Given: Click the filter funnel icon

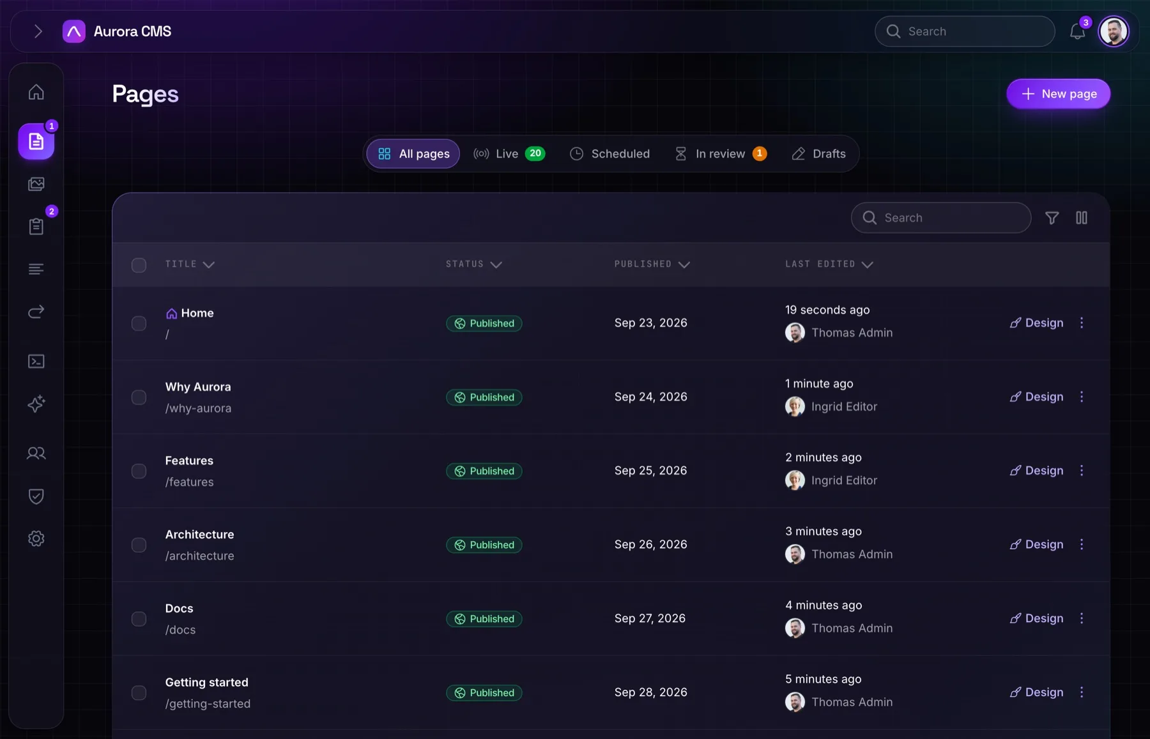Looking at the screenshot, I should click(x=1052, y=218).
